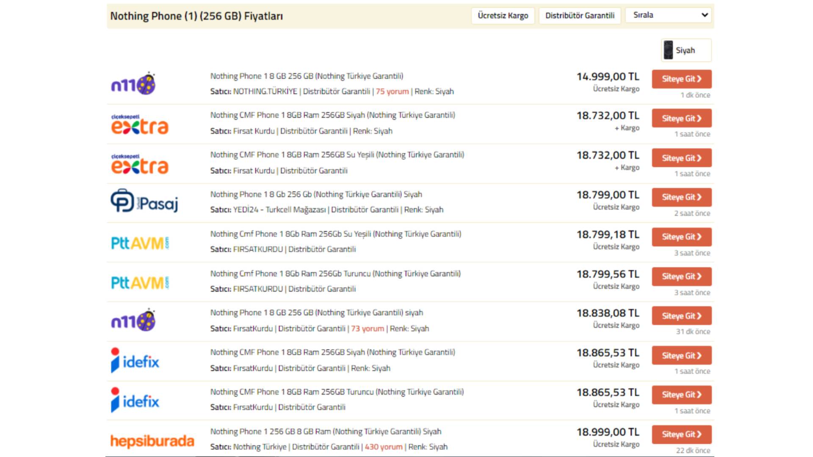Click Siteye Git for hepsiburada 18.999,00 TL
The height and width of the screenshot is (457, 813).
[682, 434]
